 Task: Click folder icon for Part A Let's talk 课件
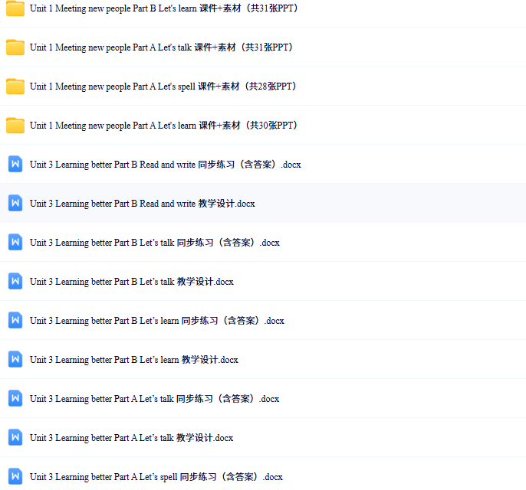15,47
